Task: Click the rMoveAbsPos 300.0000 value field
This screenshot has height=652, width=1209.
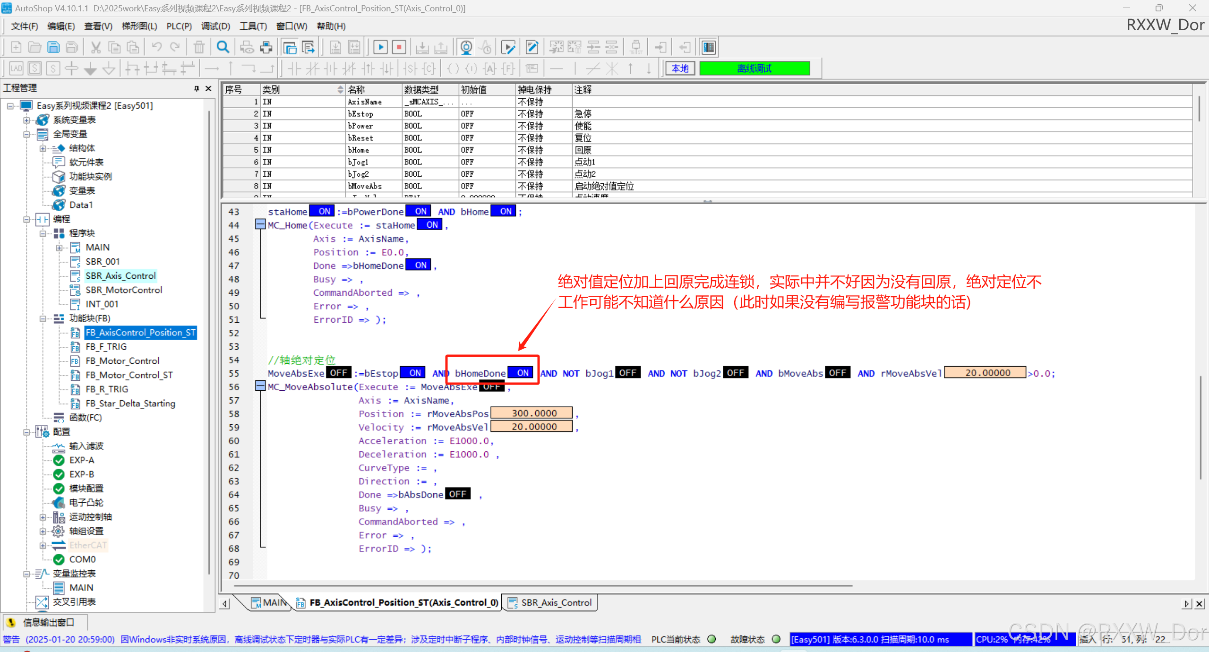Action: pos(532,413)
